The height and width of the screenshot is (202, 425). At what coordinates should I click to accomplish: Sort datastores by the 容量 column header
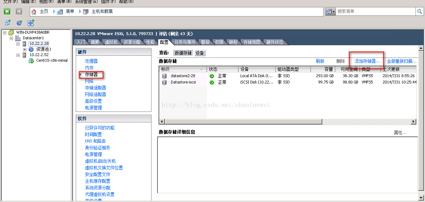coord(323,69)
